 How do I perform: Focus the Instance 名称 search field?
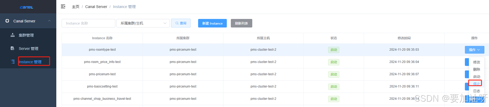click(88, 23)
